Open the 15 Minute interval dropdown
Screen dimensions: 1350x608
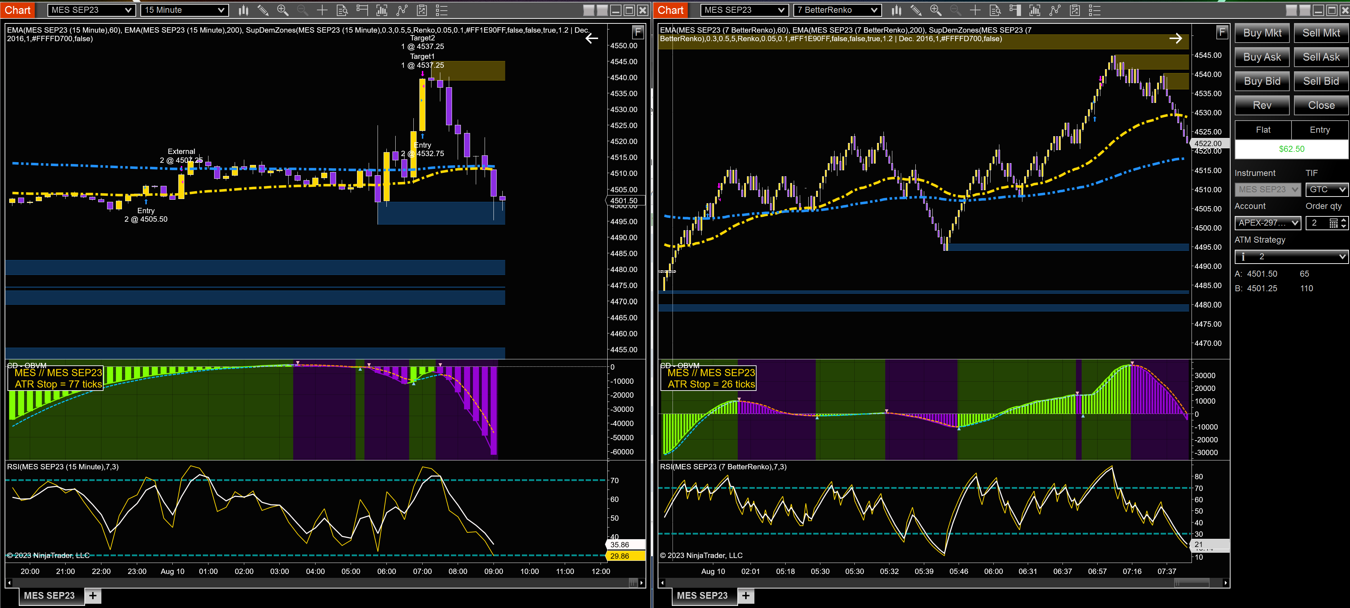click(184, 10)
